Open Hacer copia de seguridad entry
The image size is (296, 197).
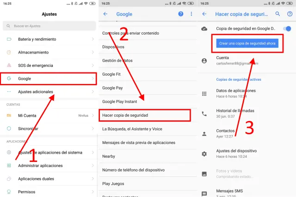144,115
